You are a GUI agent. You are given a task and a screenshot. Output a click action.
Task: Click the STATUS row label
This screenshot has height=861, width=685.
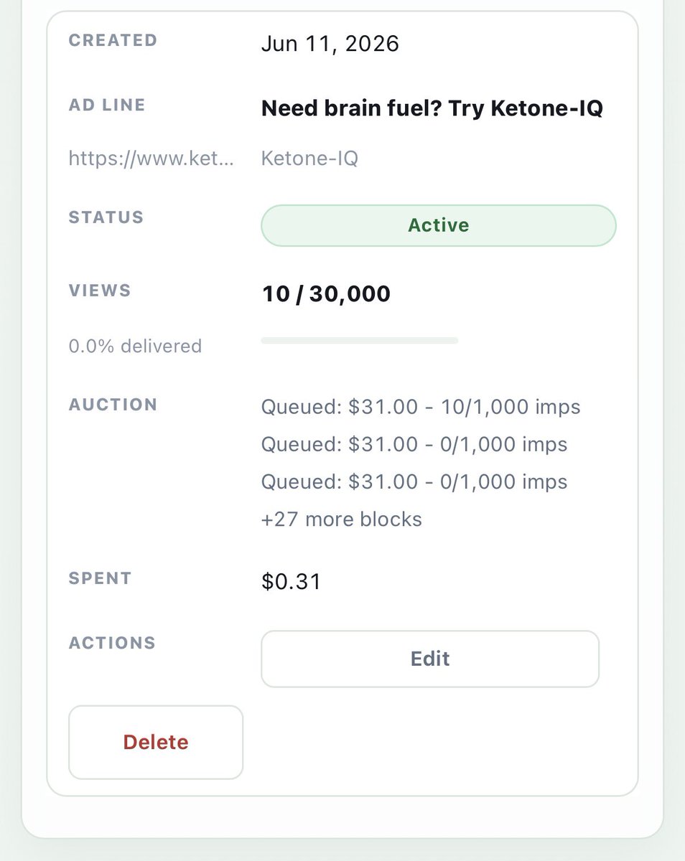[106, 217]
